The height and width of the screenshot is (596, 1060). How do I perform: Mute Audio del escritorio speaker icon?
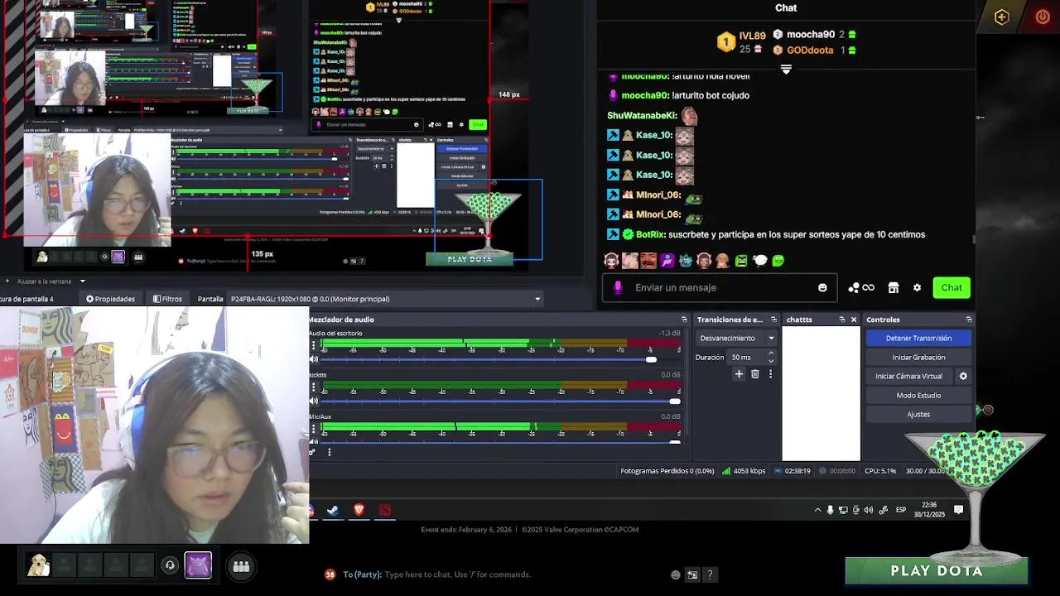pyautogui.click(x=314, y=359)
